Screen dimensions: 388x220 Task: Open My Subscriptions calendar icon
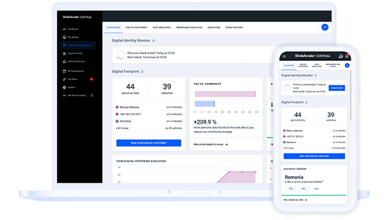(x=64, y=71)
